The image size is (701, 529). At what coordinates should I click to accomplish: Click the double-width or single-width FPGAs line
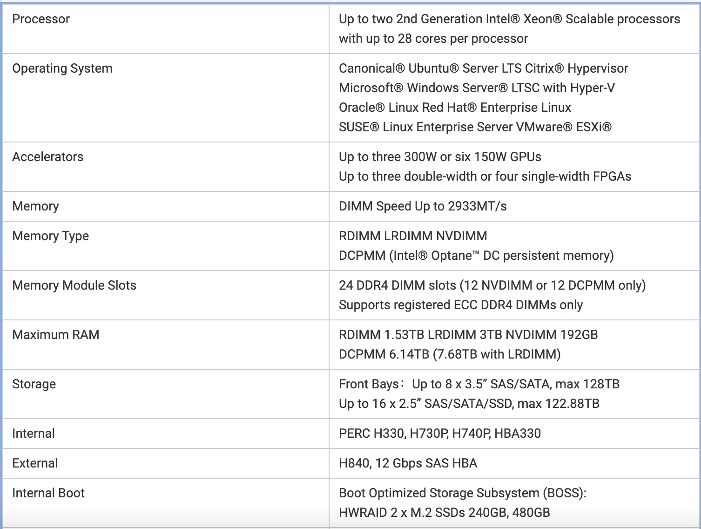(485, 176)
